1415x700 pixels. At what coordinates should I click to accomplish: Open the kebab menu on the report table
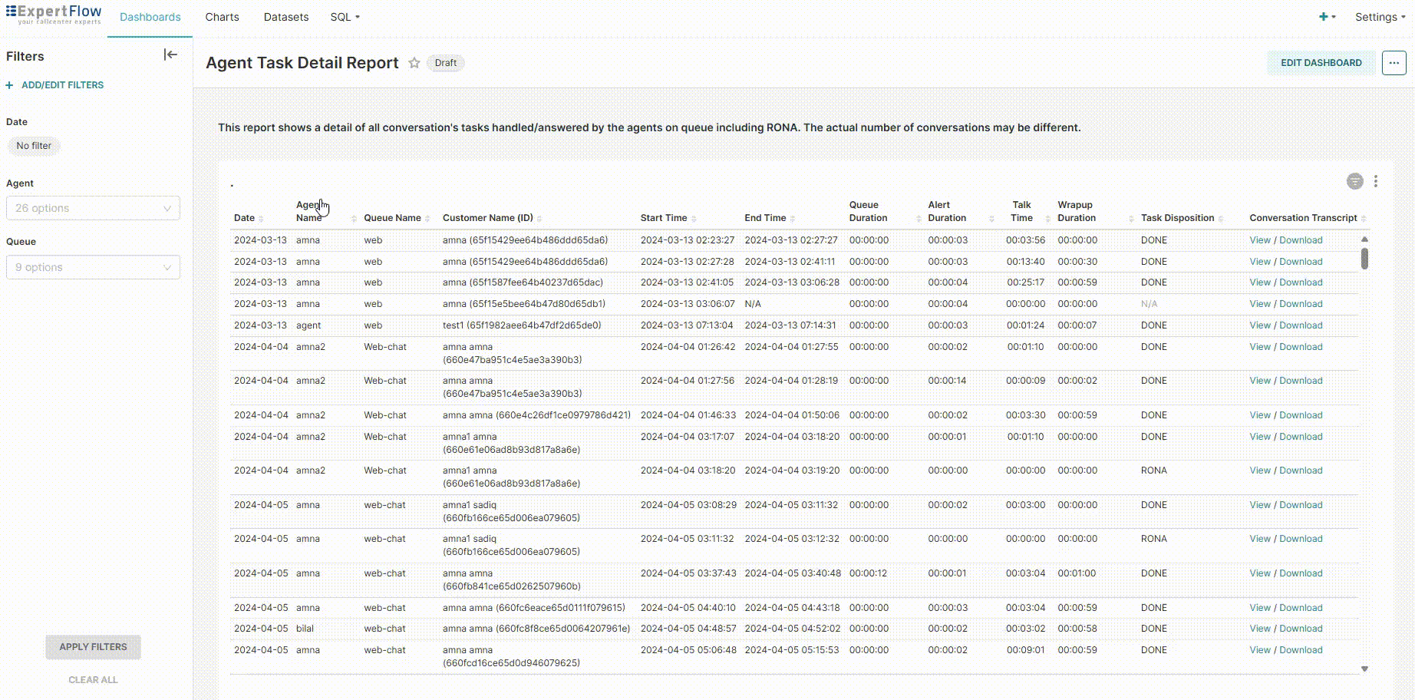click(1377, 181)
